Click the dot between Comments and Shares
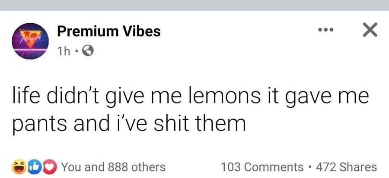This screenshot has width=389, height=178. [310, 167]
